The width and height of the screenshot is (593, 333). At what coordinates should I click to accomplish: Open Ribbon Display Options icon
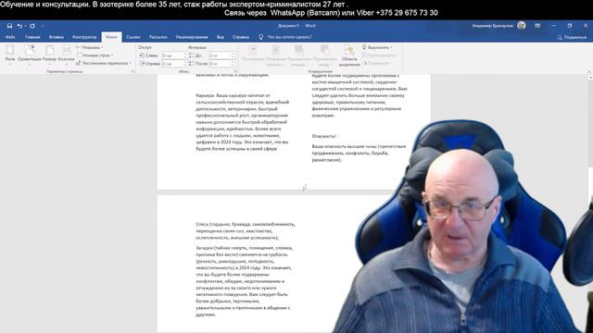click(537, 26)
